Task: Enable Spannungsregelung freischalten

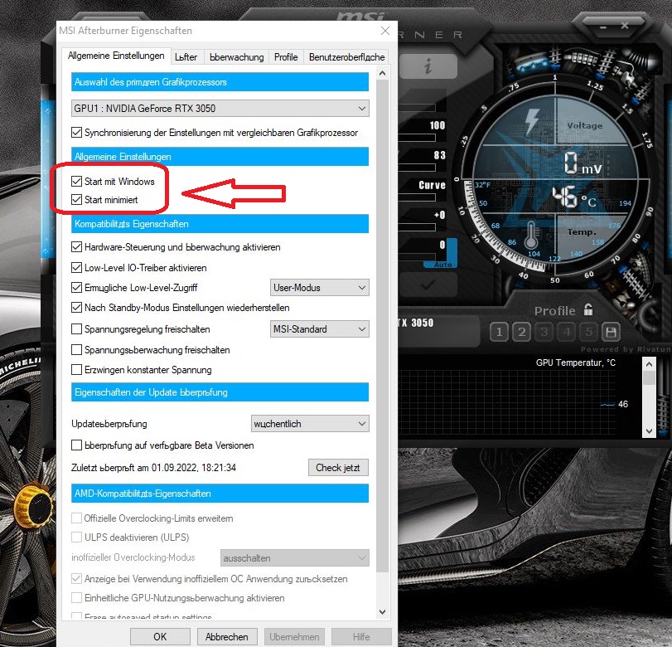Action: pos(77,329)
